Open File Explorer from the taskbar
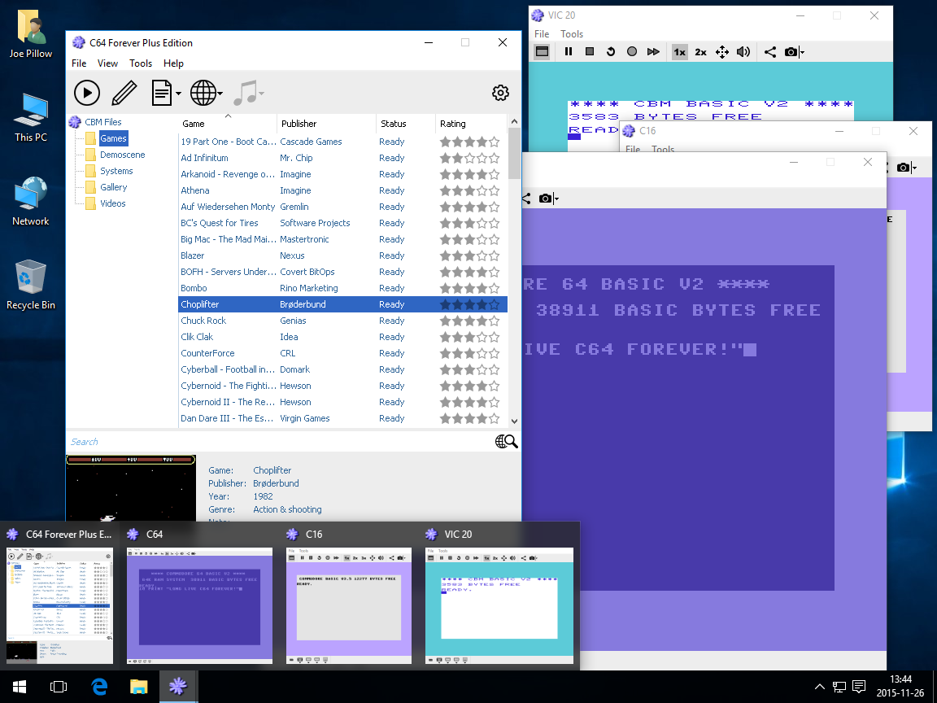This screenshot has height=703, width=937. (138, 686)
